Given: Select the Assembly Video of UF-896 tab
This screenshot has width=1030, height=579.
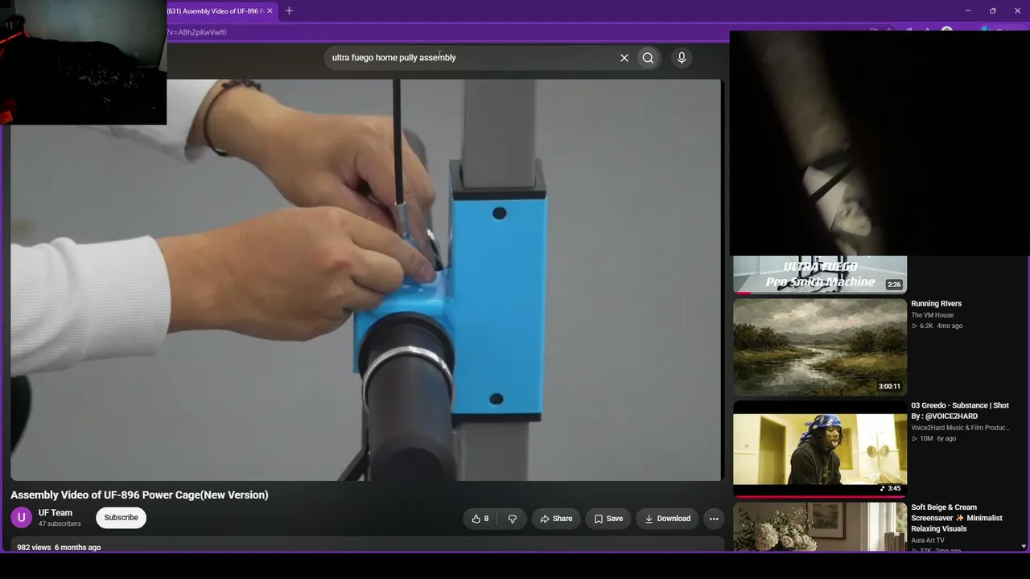Looking at the screenshot, I should 215,10.
